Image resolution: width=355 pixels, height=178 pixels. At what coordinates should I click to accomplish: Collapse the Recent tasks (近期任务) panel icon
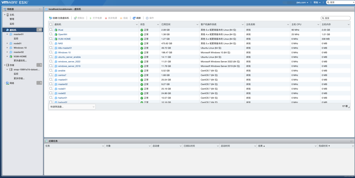coord(351,141)
